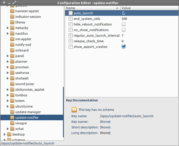Viewport: 179px width, 146px height.
Task: Expand the metacity tree node
Action: (8, 28)
